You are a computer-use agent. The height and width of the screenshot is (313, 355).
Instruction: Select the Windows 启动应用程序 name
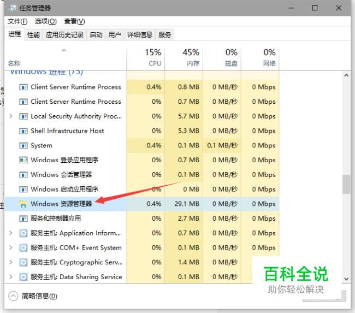pyautogui.click(x=64, y=190)
